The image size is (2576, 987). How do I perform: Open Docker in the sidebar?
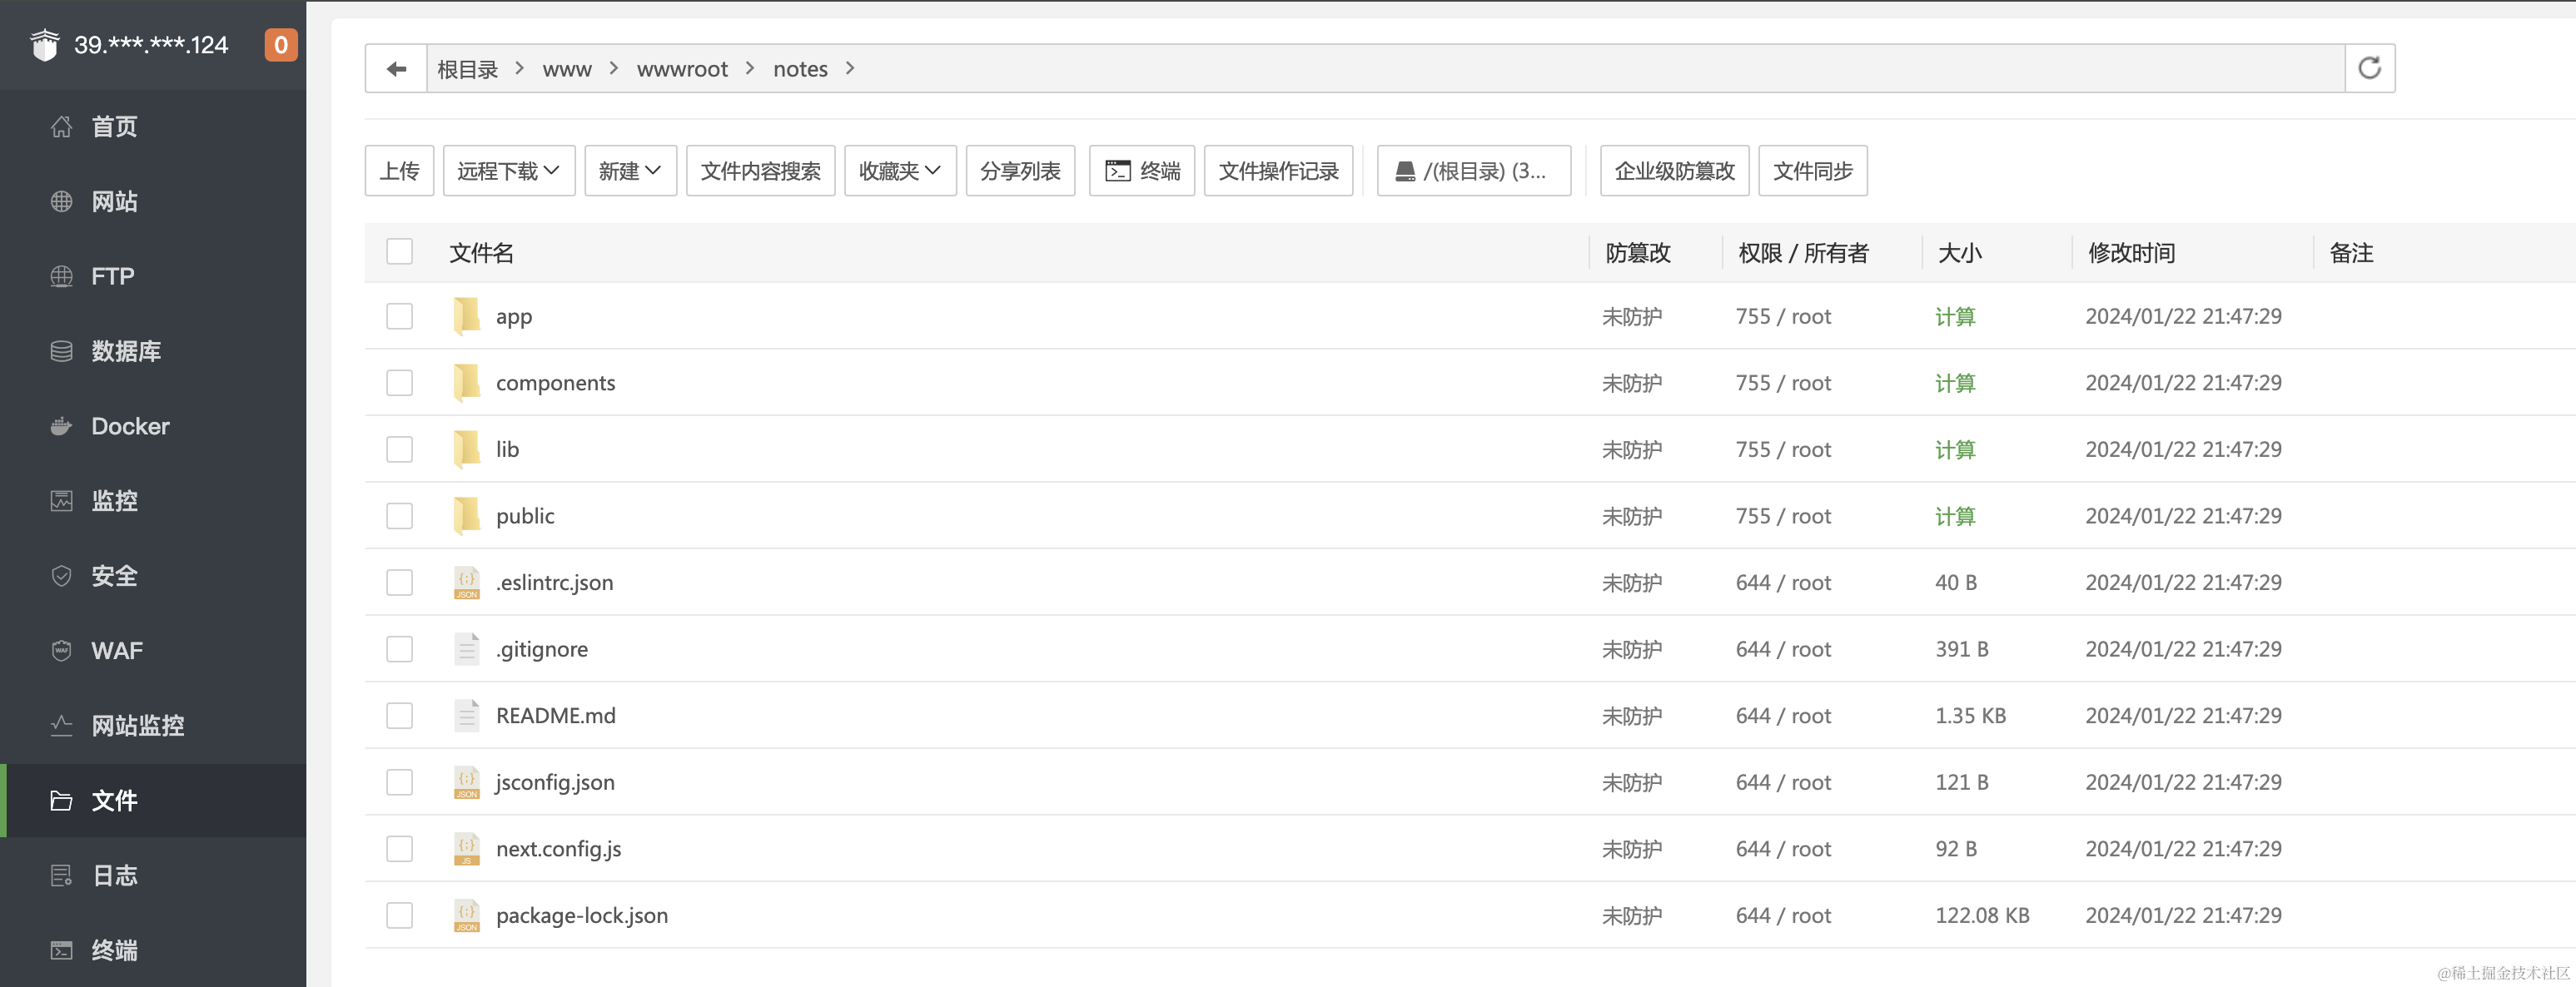(x=130, y=426)
